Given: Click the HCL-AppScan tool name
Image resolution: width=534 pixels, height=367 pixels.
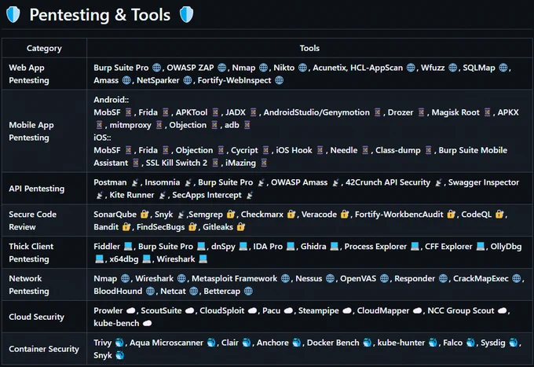Looking at the screenshot, I should pyautogui.click(x=376, y=68).
